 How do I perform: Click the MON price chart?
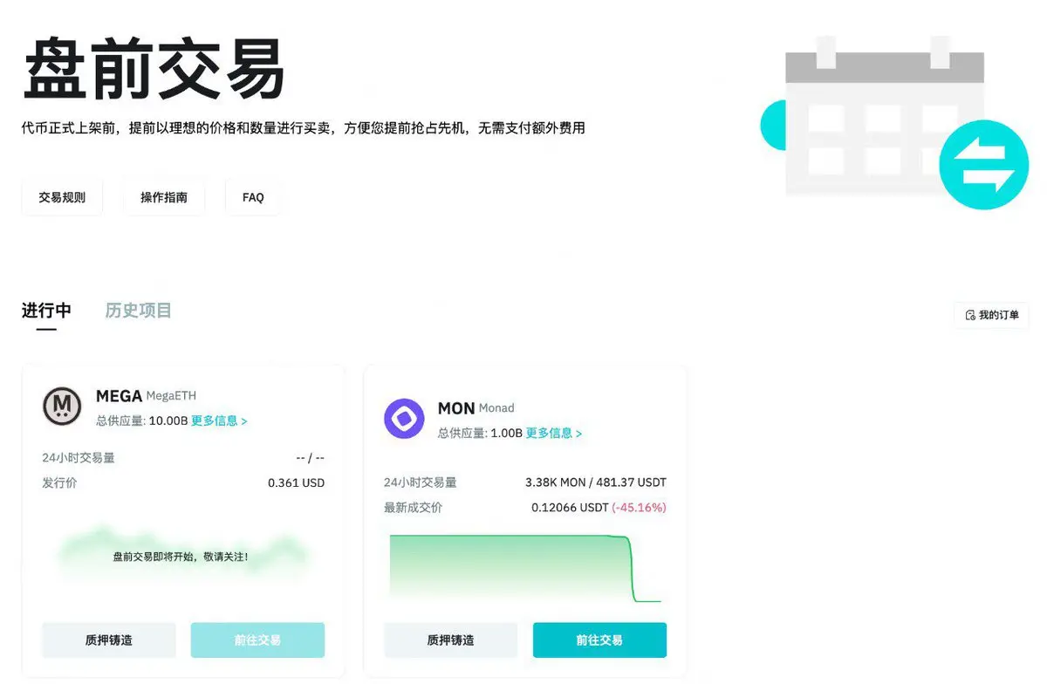[525, 568]
